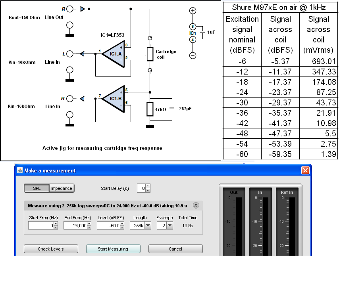
Task: Click the Line Out buffer arrow symbol
Action: click(x=83, y=9)
